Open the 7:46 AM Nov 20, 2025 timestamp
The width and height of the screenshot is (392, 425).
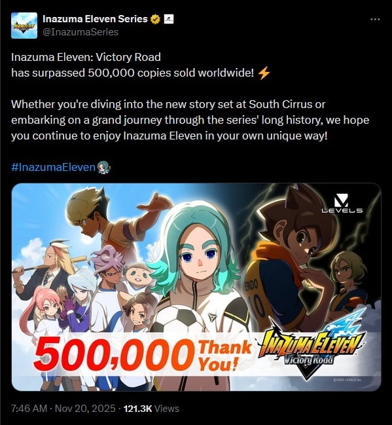tap(63, 408)
